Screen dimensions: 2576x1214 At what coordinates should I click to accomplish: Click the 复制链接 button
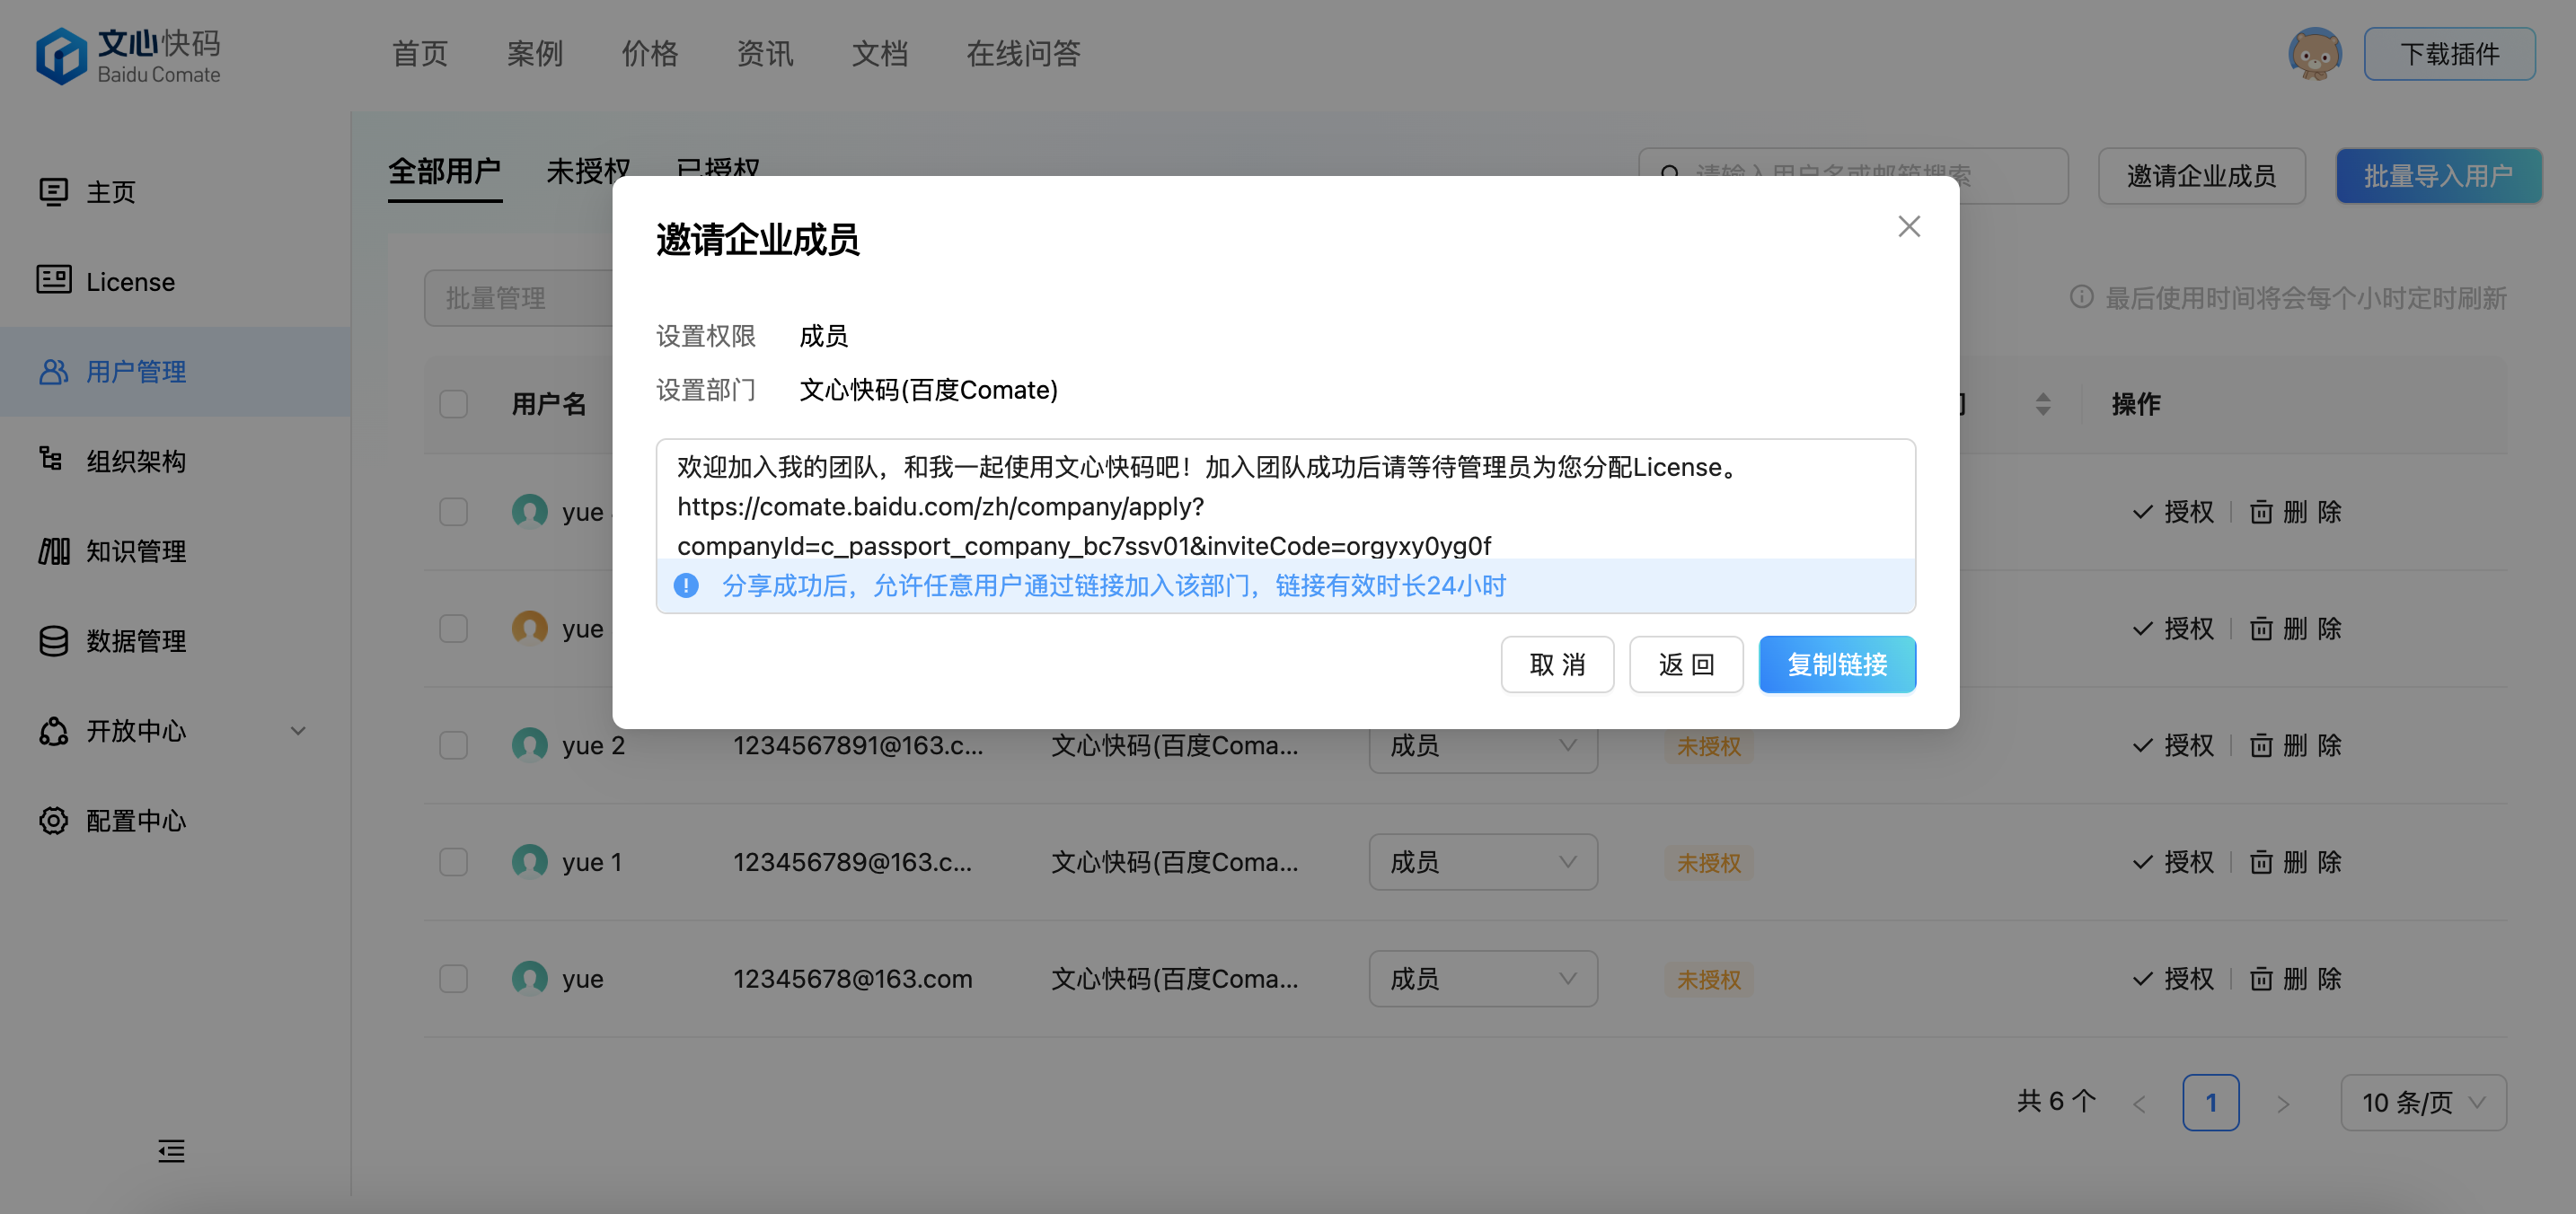[1837, 665]
